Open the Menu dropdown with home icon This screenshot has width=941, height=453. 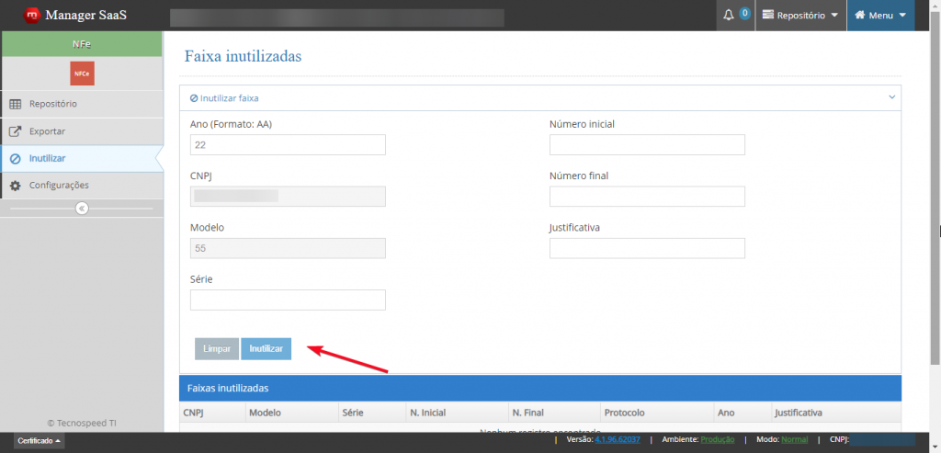click(x=880, y=15)
